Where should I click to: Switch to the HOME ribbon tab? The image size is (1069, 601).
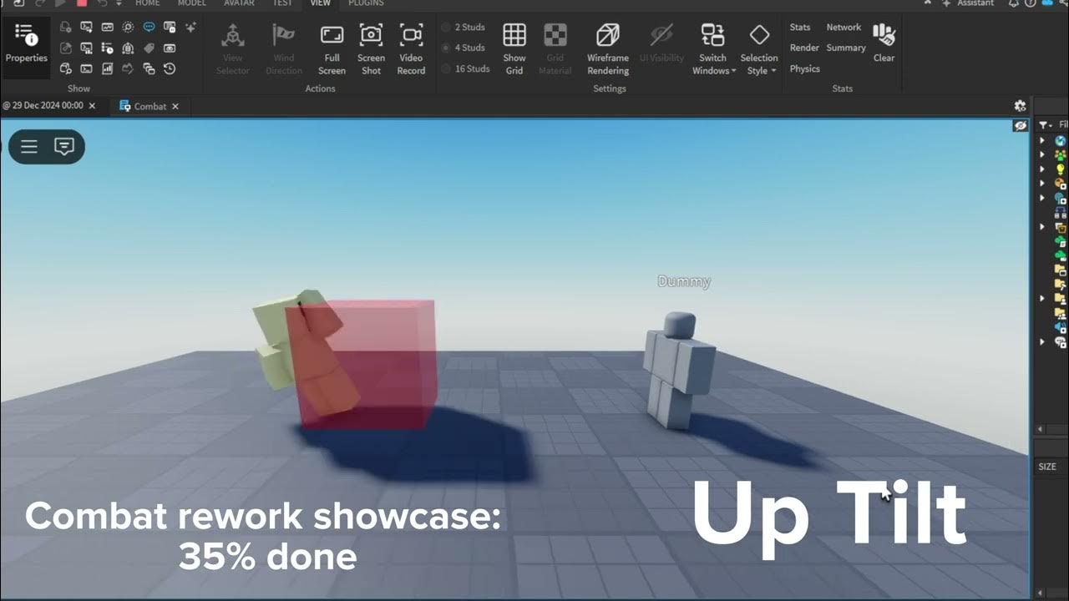coord(147,3)
